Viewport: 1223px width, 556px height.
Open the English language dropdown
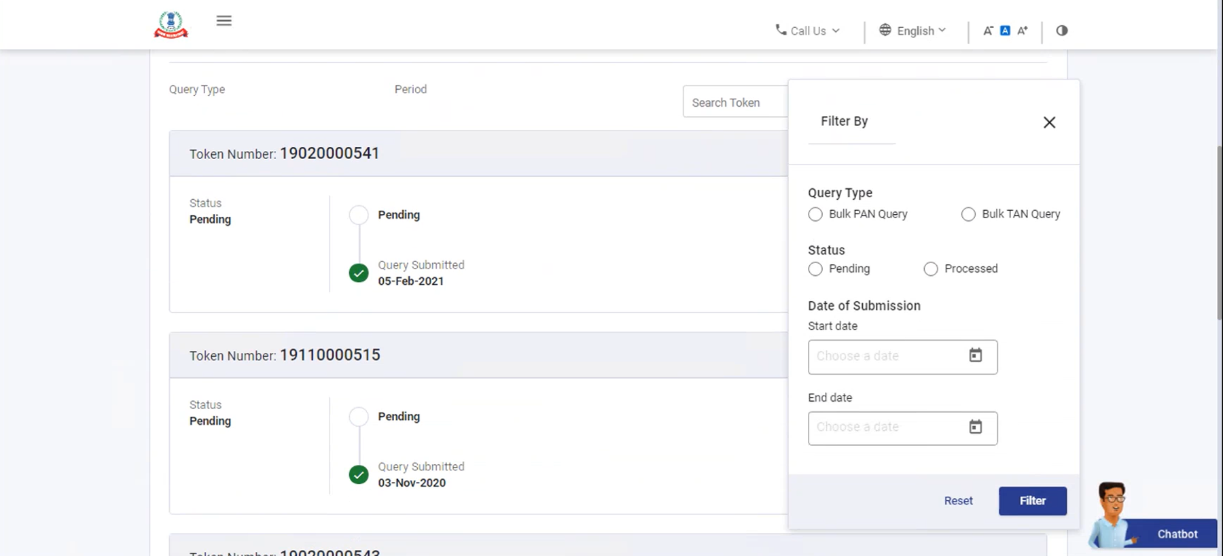912,31
